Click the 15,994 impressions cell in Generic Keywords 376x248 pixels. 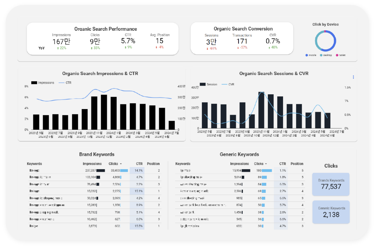[x=237, y=170]
